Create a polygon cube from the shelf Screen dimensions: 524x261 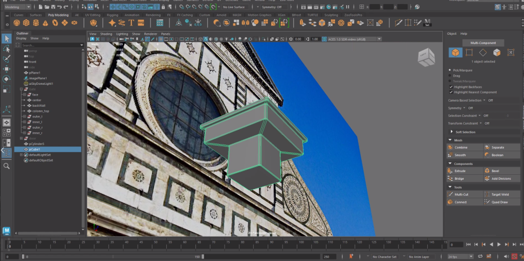(x=26, y=22)
